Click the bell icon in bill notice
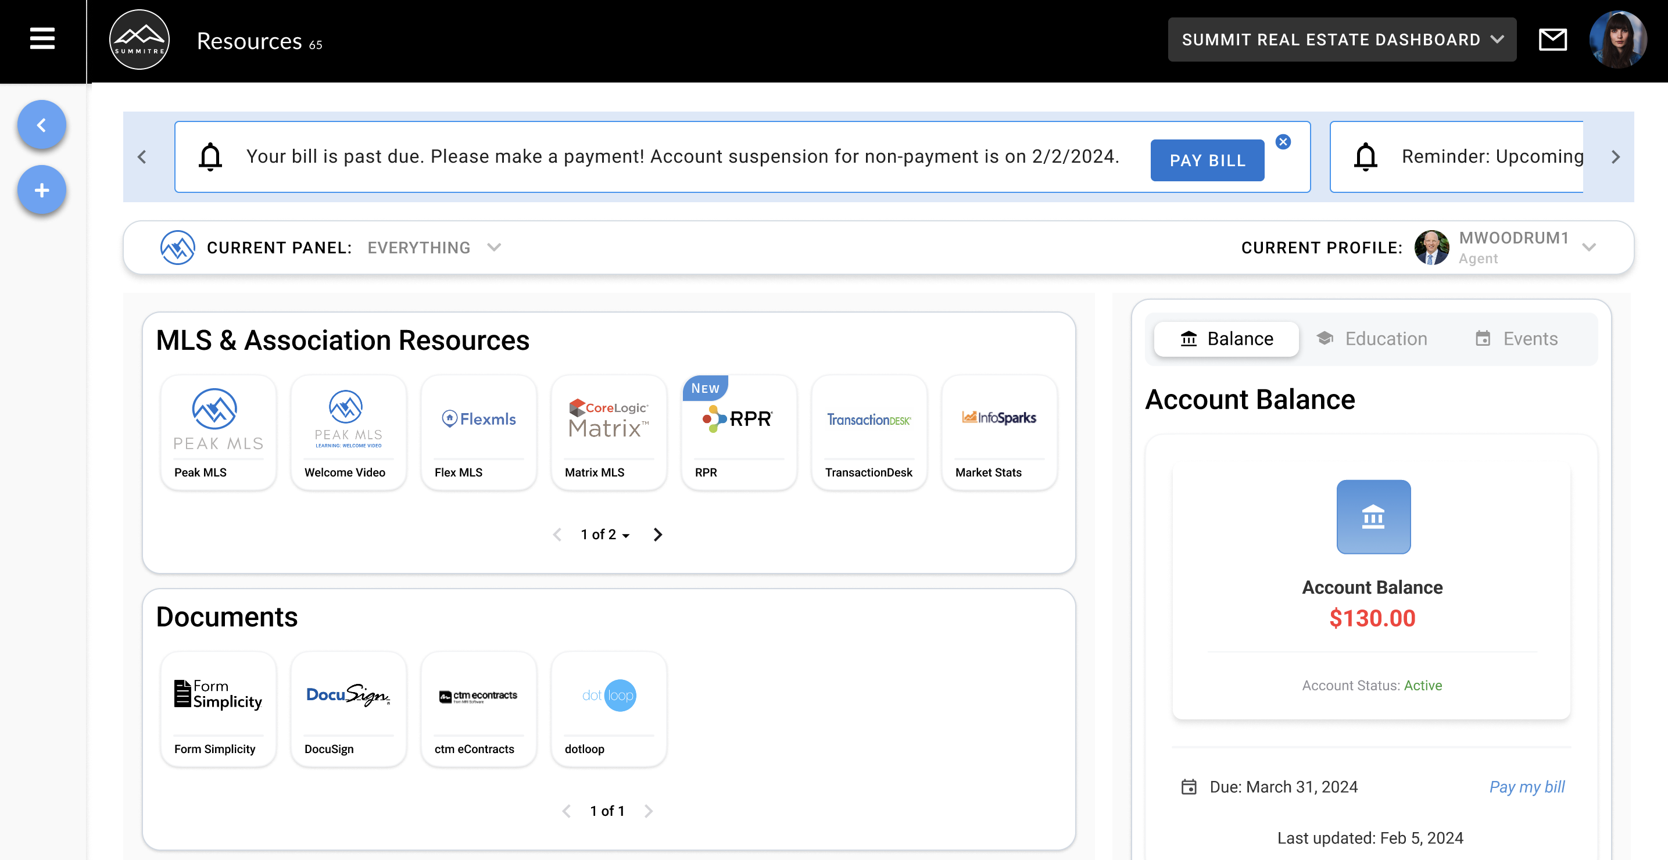Viewport: 1668px width, 860px height. [x=210, y=157]
